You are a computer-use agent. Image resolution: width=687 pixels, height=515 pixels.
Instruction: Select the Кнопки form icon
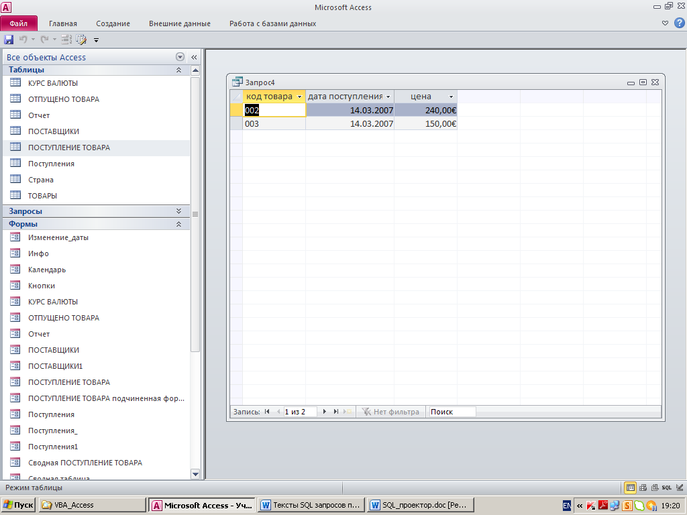(x=15, y=286)
